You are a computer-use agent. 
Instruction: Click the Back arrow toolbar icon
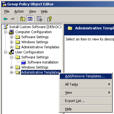pyautogui.click(x=5, y=19)
